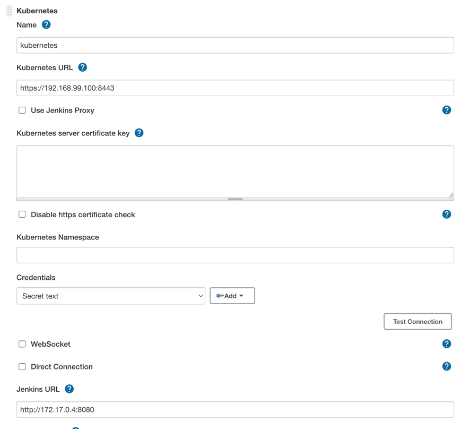
Task: Click Add to create new credentials
Action: pos(228,295)
